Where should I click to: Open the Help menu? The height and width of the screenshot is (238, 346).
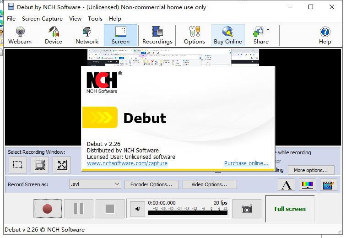115,19
